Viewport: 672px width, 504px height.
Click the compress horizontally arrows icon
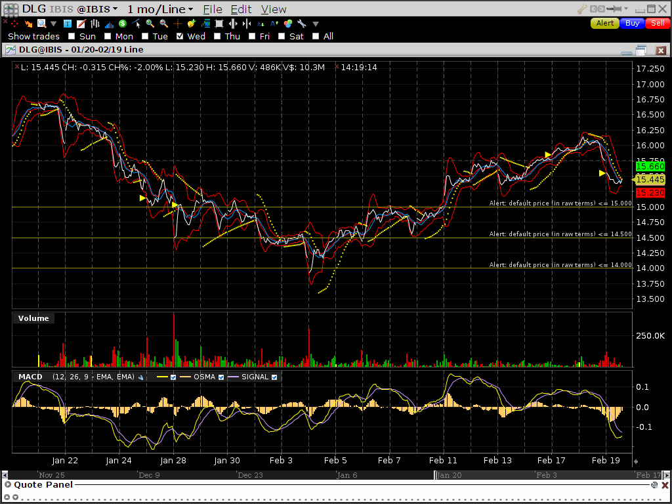coord(247,24)
